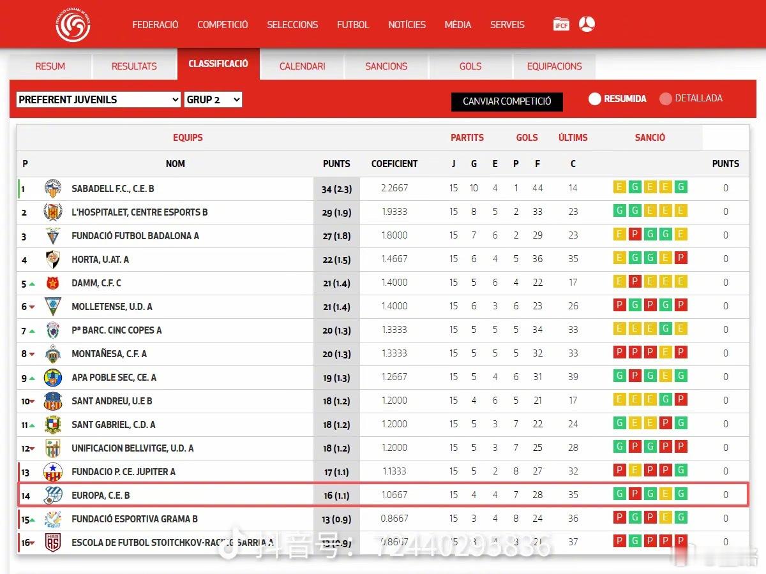Screen dimensions: 766x574
Task: Switch to the Resum tab
Action: 50,66
